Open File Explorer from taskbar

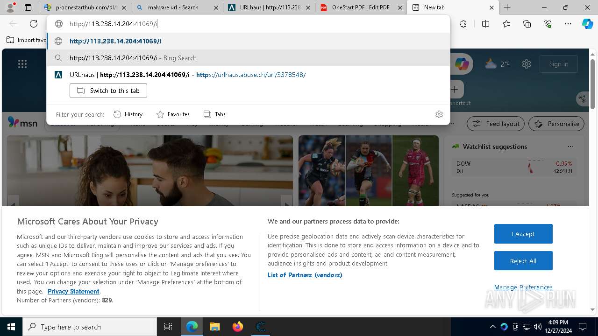pos(214,327)
